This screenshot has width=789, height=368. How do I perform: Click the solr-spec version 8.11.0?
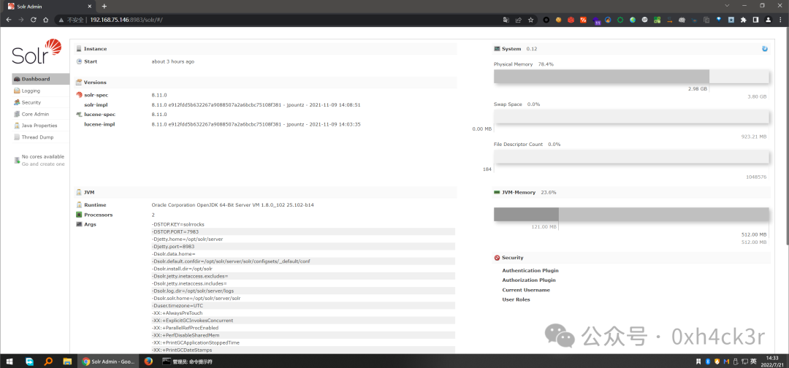159,95
